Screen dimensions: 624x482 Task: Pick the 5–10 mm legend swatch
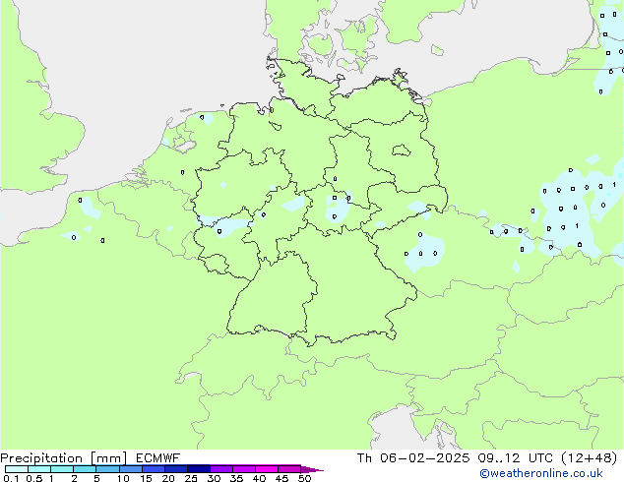[107, 469]
